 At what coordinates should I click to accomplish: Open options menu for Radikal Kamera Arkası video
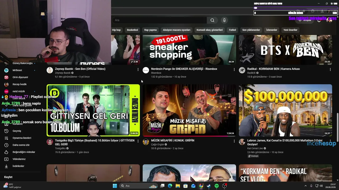tap(330, 69)
